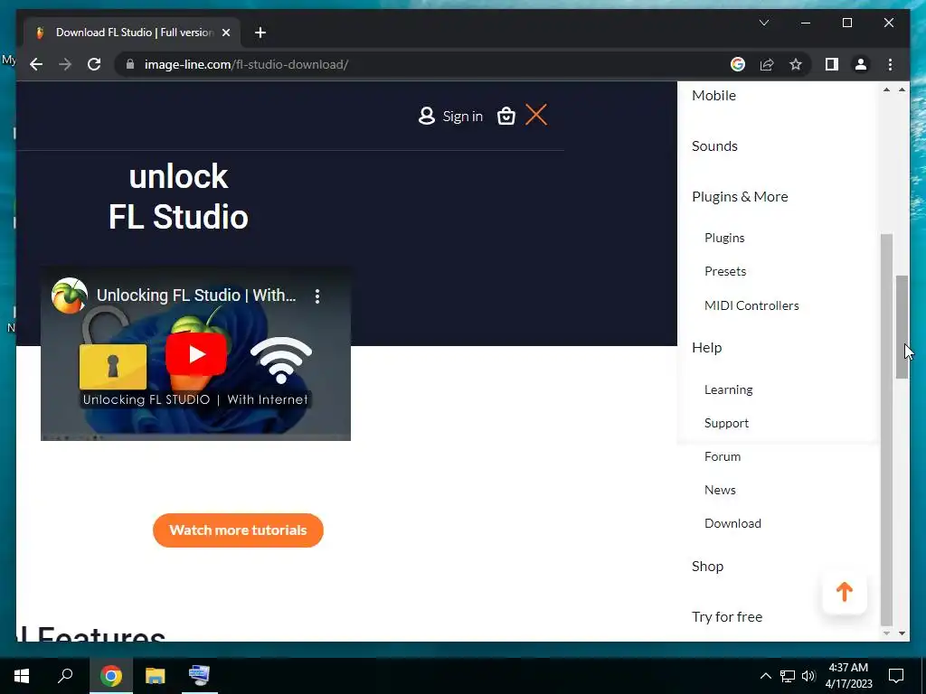Click the browser back arrow
Screen dimensions: 926x694
tap(36, 64)
